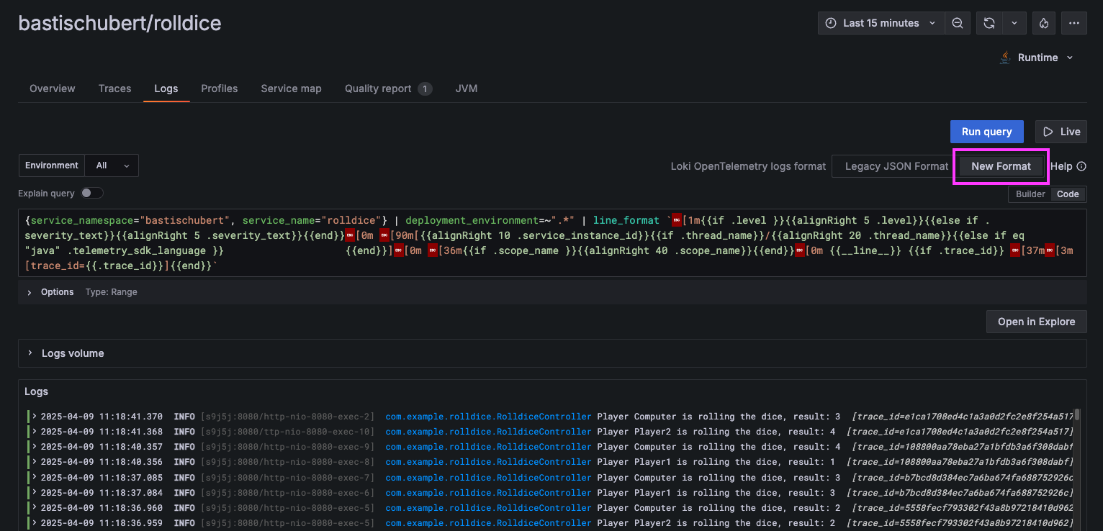Expand log row at 11:18:41.370
This screenshot has width=1103, height=531.
tap(34, 417)
